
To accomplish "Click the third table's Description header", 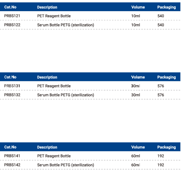I will coord(47,147).
